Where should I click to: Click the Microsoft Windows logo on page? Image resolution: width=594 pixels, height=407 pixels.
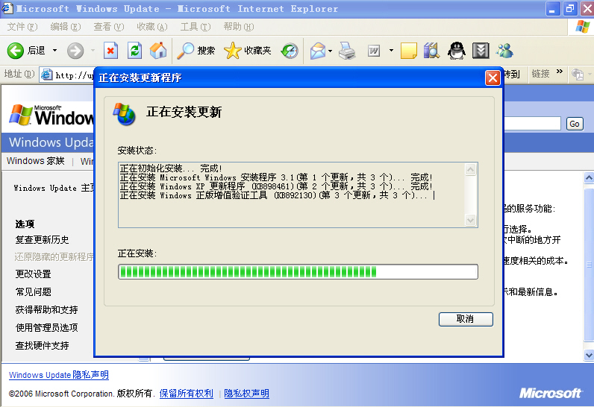[52, 115]
